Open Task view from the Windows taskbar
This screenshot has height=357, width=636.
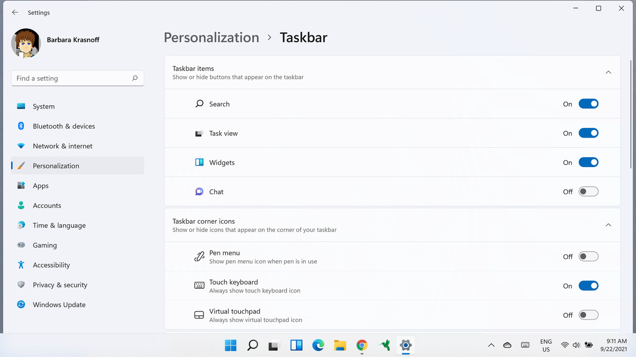(274, 345)
